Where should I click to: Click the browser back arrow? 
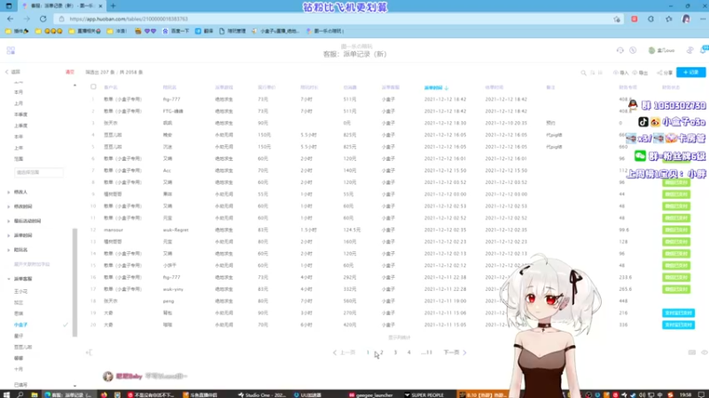coord(10,19)
